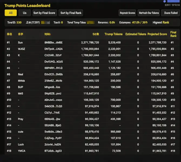Viewport: 181px width, 162px height.
Task: Select the All filter tab
Action: click(11, 13)
